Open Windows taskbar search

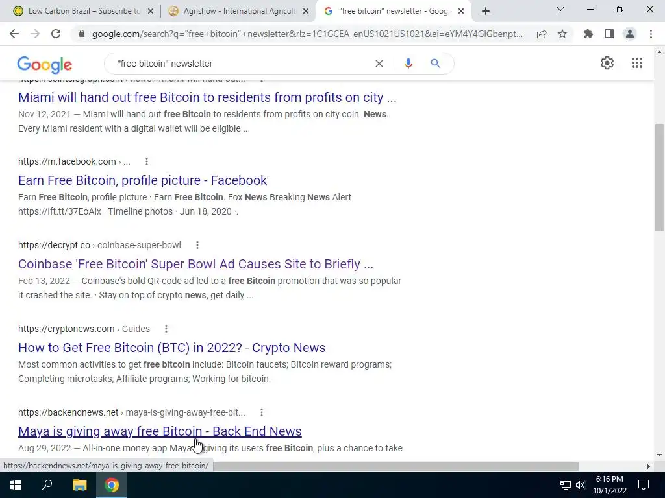click(47, 485)
